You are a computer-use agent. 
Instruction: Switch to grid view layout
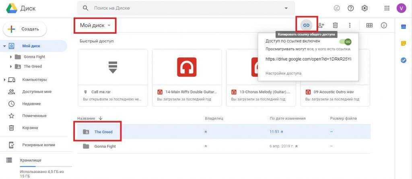click(369, 25)
